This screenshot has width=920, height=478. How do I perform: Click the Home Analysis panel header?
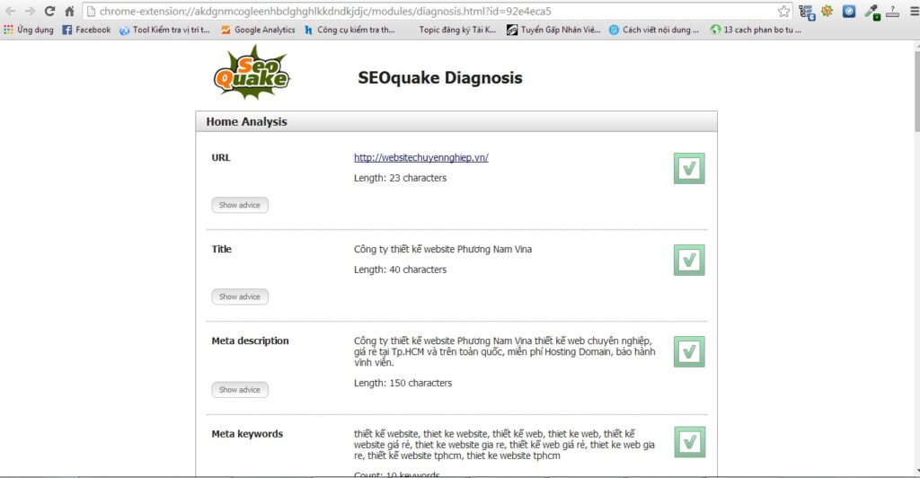[456, 121]
